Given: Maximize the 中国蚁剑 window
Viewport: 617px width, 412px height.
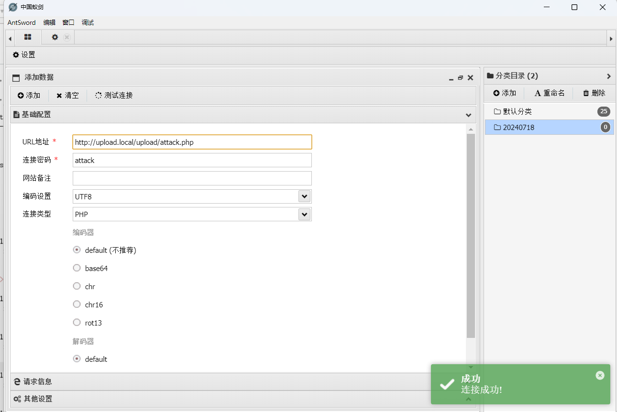Looking at the screenshot, I should tap(574, 7).
